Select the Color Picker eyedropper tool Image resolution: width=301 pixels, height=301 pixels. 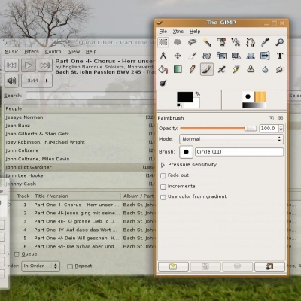point(265,42)
